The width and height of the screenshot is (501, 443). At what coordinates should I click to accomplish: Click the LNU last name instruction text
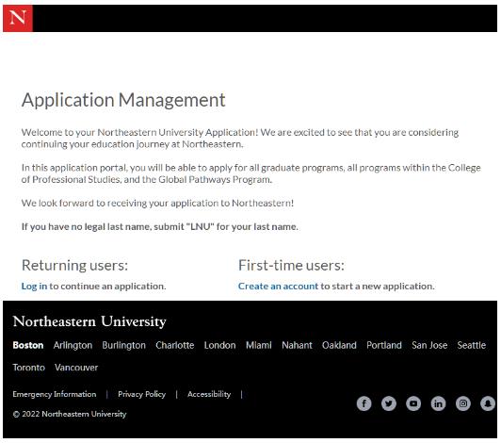pyautogui.click(x=160, y=227)
